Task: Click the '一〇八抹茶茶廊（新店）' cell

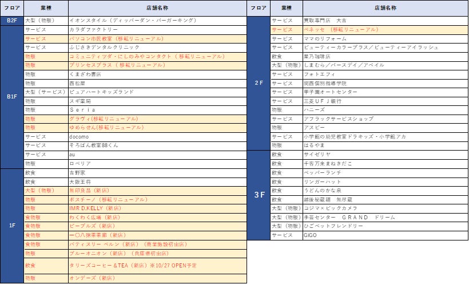Action: pyautogui.click(x=158, y=235)
